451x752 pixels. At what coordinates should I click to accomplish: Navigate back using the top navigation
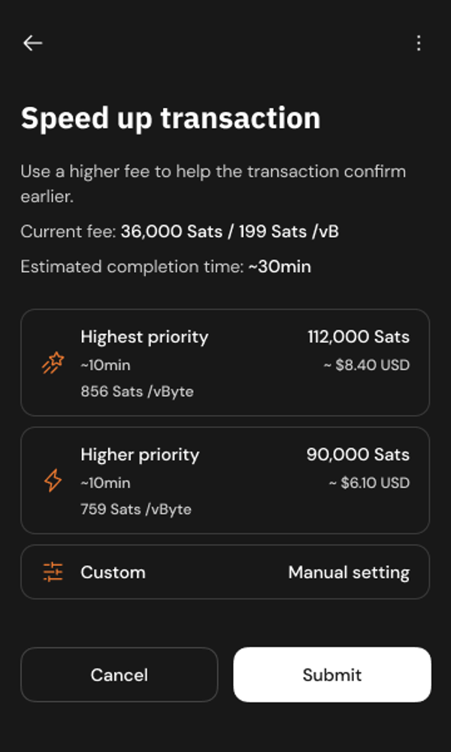coord(33,43)
